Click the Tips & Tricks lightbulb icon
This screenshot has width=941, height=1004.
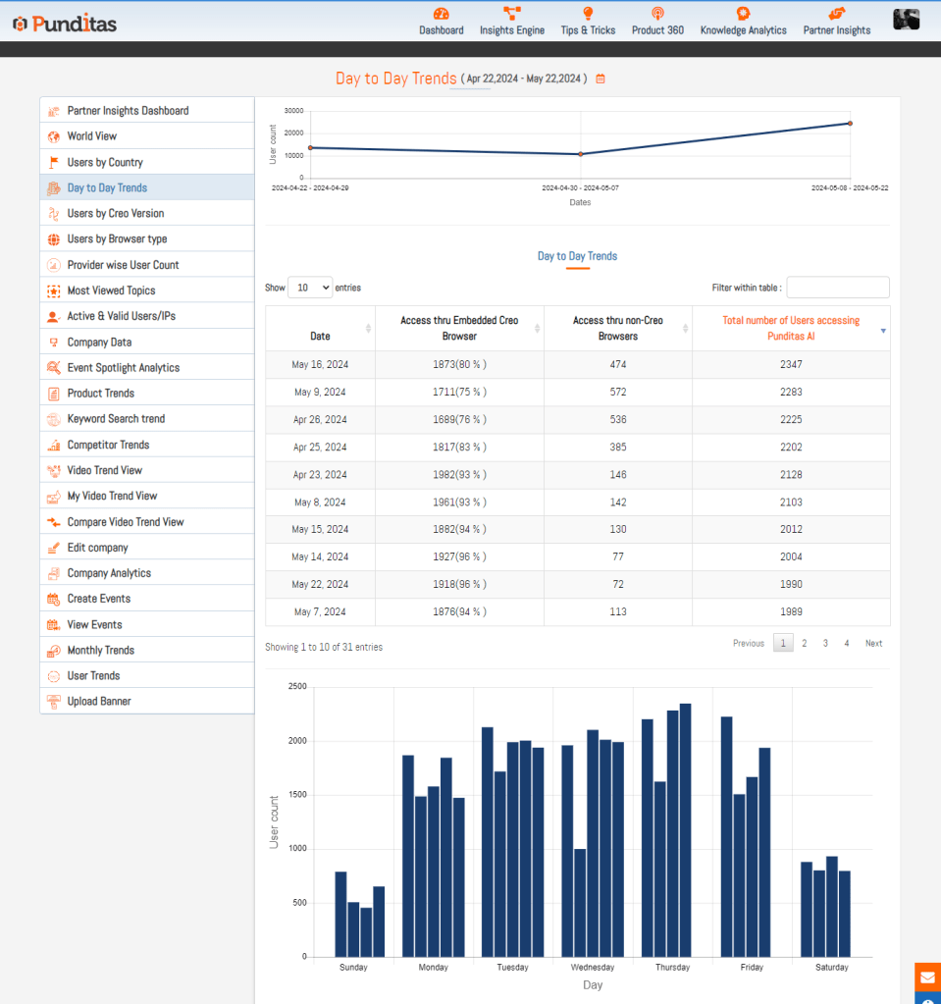pos(588,14)
